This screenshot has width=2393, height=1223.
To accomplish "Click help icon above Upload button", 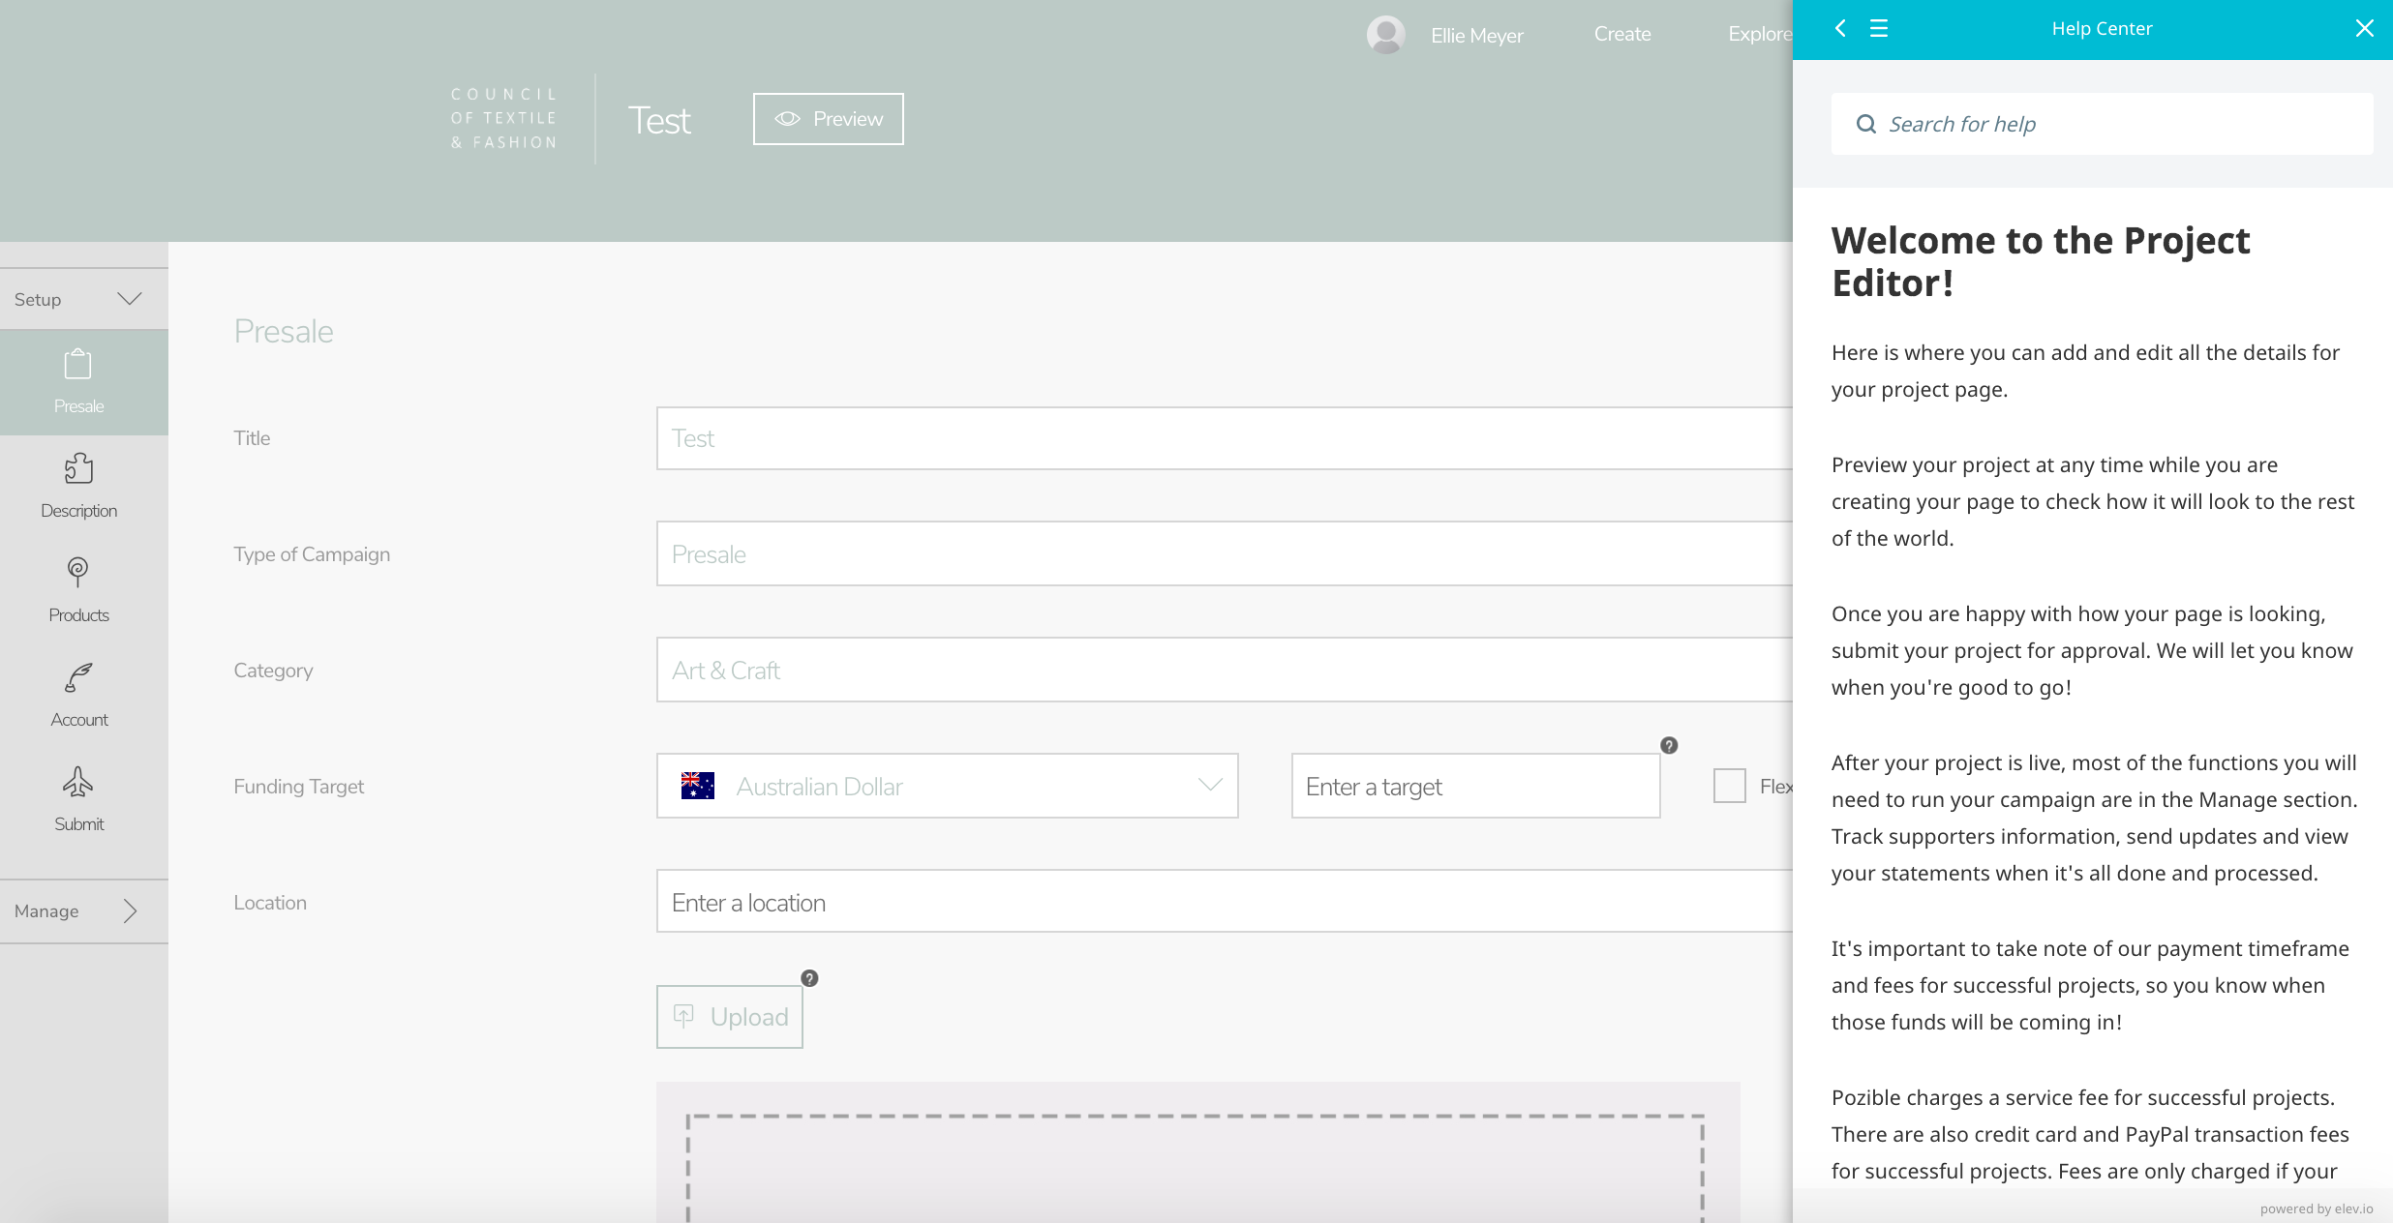I will point(809,978).
